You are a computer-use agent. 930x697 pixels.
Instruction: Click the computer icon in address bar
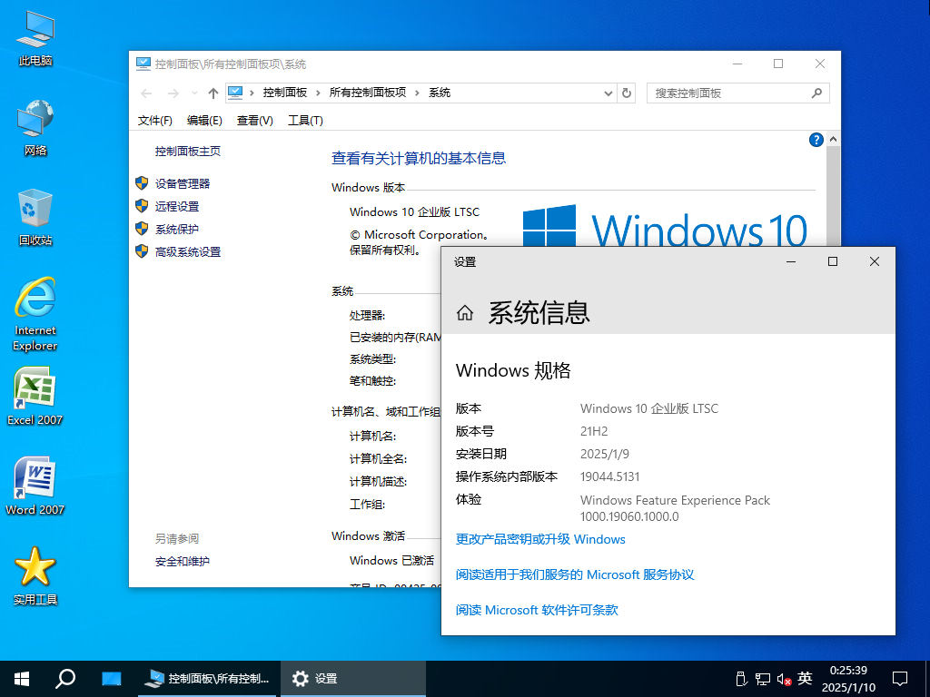(x=235, y=93)
